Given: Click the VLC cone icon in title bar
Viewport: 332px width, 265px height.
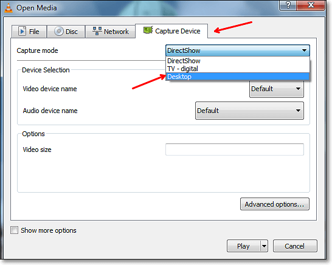Looking at the screenshot, I should click(x=9, y=8).
